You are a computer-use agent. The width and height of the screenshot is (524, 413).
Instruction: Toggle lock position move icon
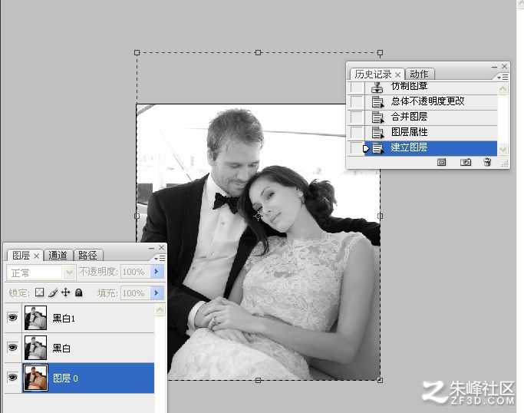click(66, 292)
